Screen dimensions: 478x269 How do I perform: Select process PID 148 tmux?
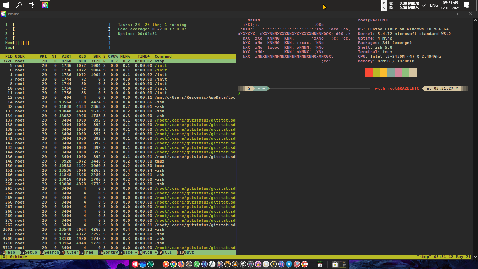click(118, 161)
